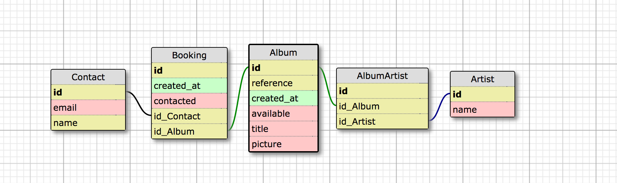Image resolution: width=617 pixels, height=183 pixels.
Task: Select the name field in Artist table
Action: click(483, 109)
